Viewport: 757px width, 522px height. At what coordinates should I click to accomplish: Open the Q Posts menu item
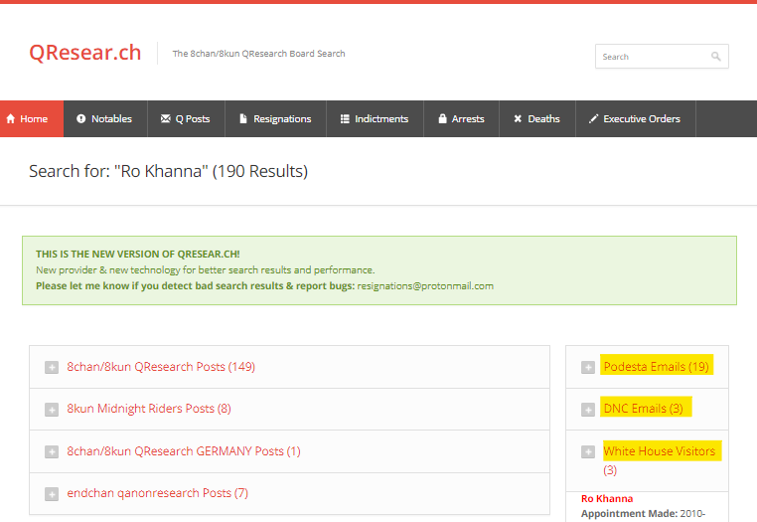(186, 119)
